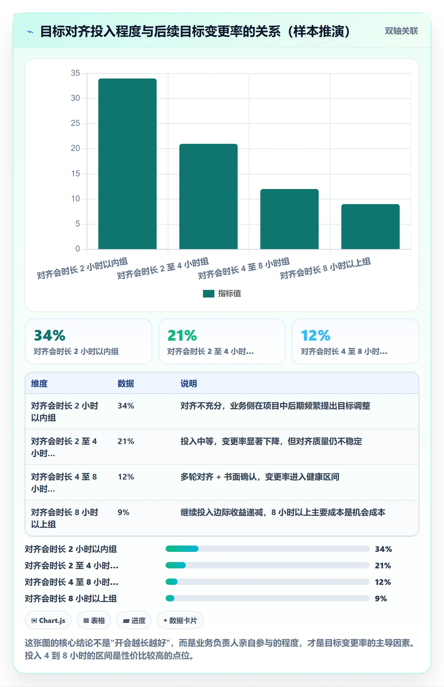Screen dimensions: 444x687
Task: Click the 指标值 legend label
Action: click(x=230, y=294)
